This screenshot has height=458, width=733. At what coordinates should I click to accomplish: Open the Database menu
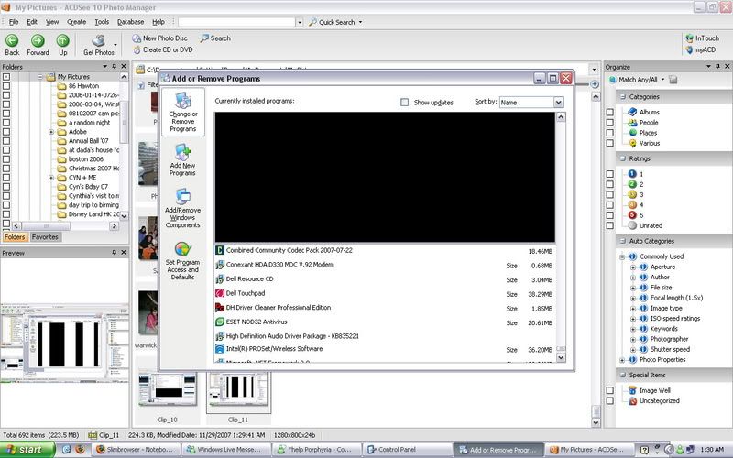click(130, 22)
